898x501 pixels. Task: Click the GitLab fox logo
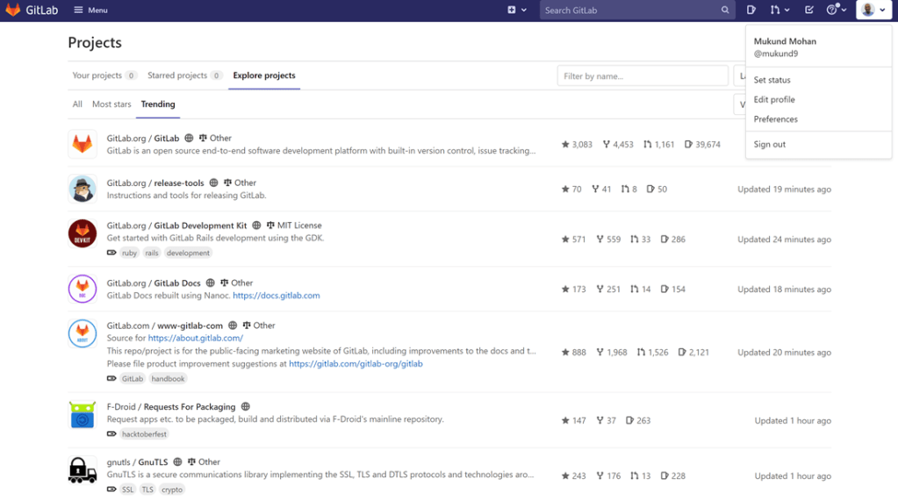[x=13, y=11]
